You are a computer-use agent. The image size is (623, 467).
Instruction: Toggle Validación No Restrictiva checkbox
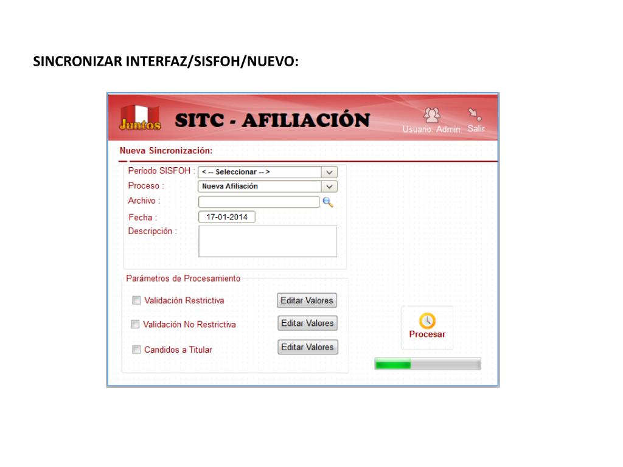pyautogui.click(x=135, y=325)
